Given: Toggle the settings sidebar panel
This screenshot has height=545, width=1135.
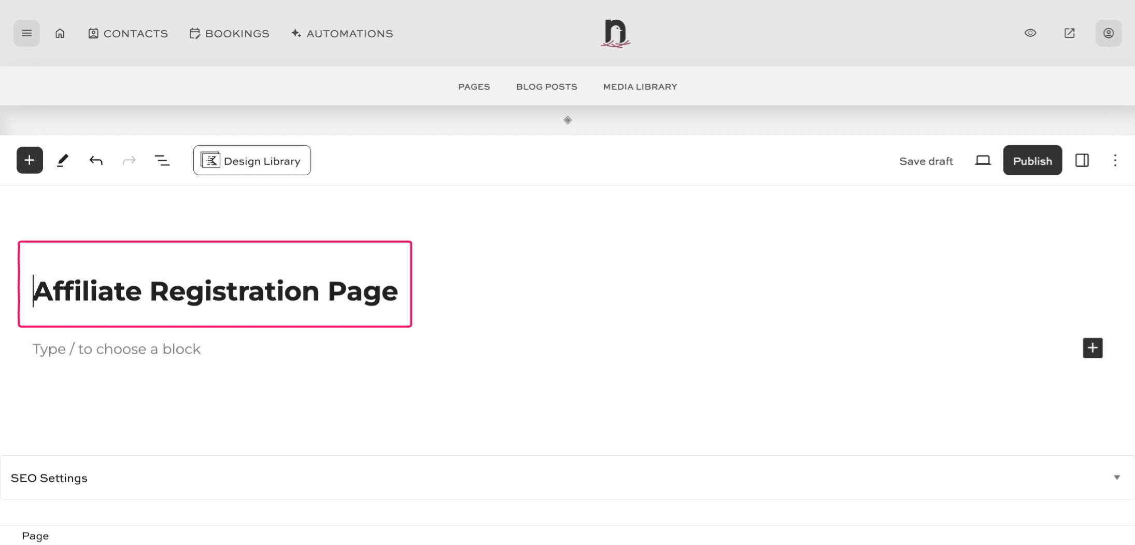Looking at the screenshot, I should pos(1082,160).
